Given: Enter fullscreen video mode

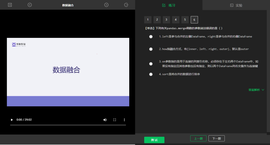Looking at the screenshot, I should click(x=115, y=120).
